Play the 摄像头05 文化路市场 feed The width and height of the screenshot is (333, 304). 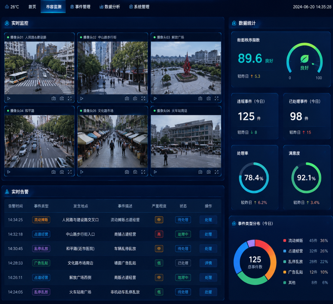(x=82, y=172)
